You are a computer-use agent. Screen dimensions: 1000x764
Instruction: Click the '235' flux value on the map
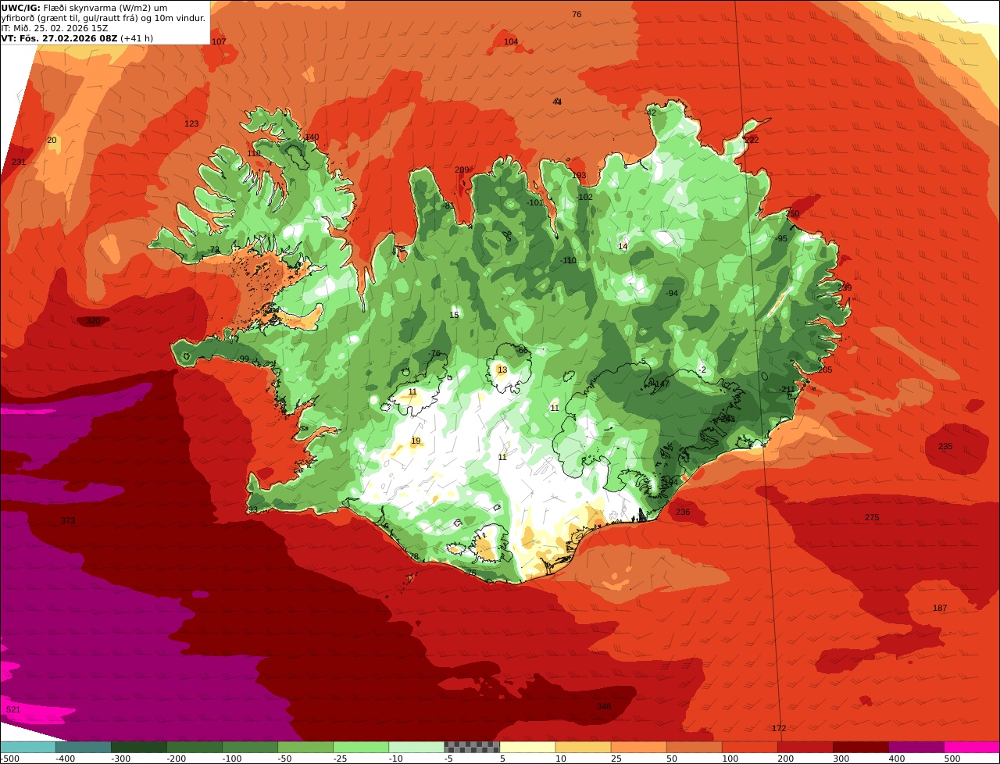click(945, 446)
